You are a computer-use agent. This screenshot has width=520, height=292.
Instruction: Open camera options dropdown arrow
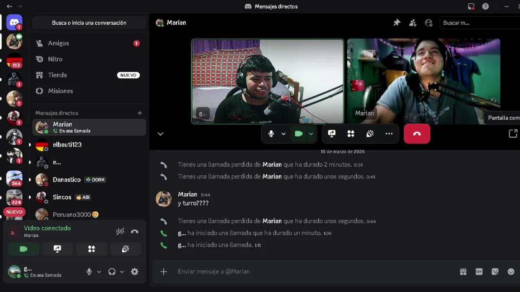coord(311,134)
